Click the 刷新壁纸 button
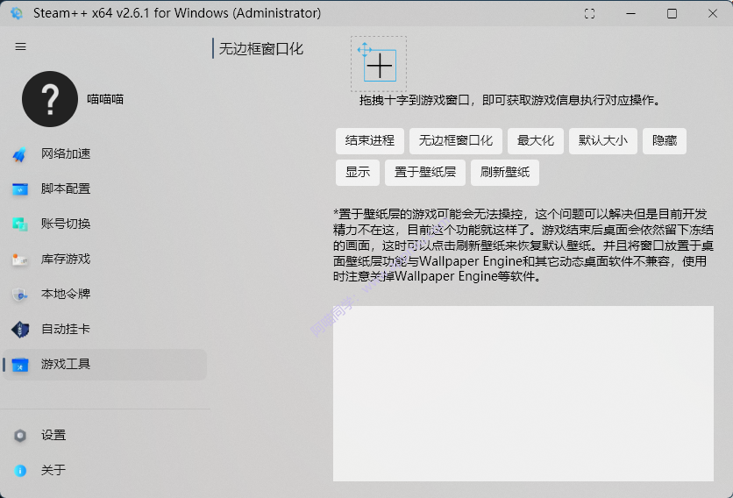 (x=505, y=173)
